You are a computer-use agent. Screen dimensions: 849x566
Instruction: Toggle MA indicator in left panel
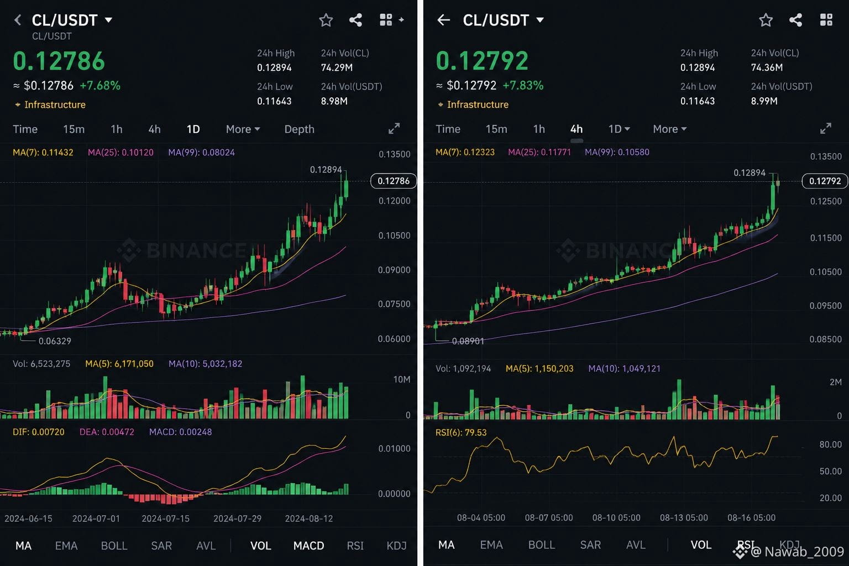pos(23,546)
